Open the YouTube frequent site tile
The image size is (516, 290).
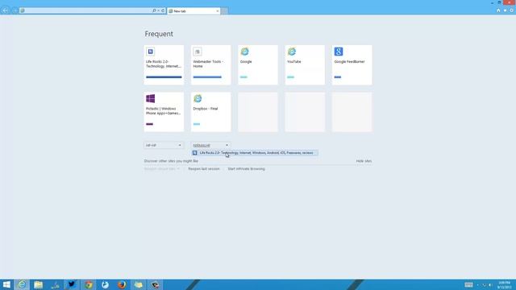click(305, 64)
